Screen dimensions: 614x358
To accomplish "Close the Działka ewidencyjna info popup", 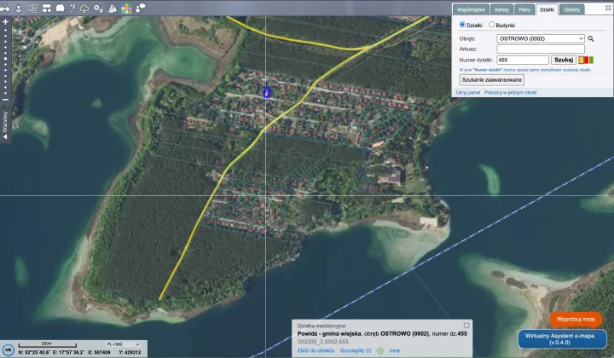I will 466,325.
